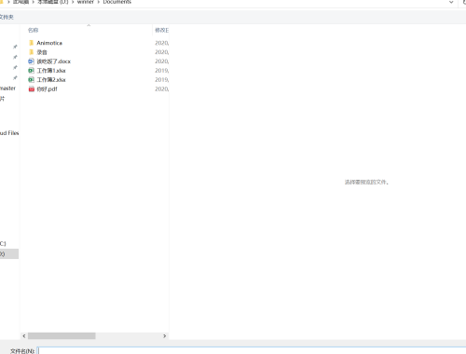Click the New Folder (文件夹) toolbar button
The image size is (466, 354).
click(7, 17)
